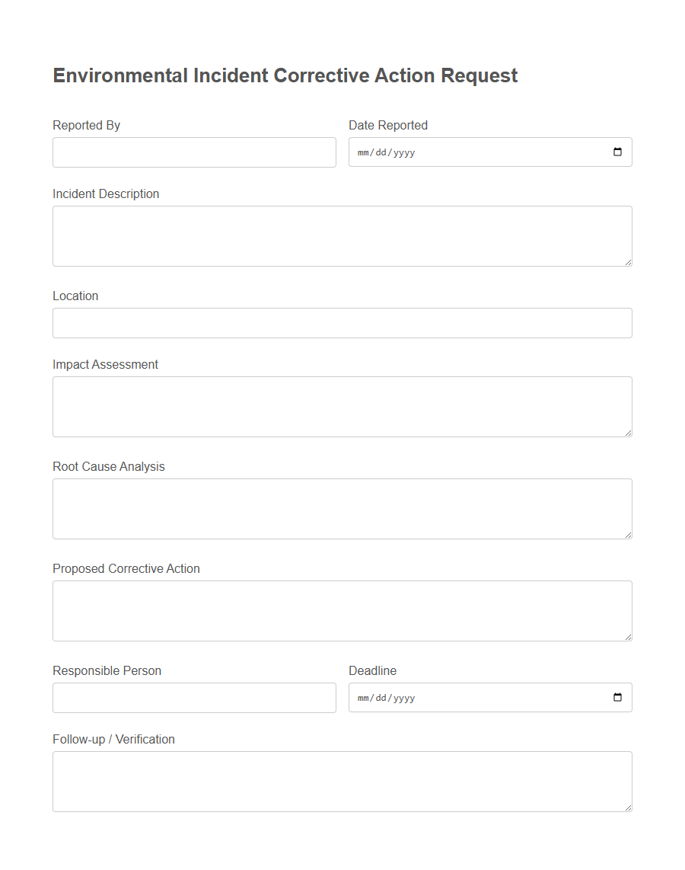
Task: Click the Root Cause Analysis resize handle
Action: pyautogui.click(x=629, y=536)
